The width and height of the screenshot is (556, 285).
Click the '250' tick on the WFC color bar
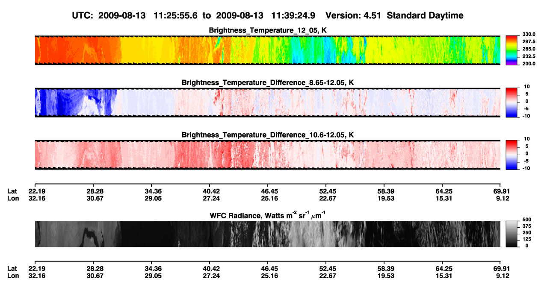[x=526, y=232]
